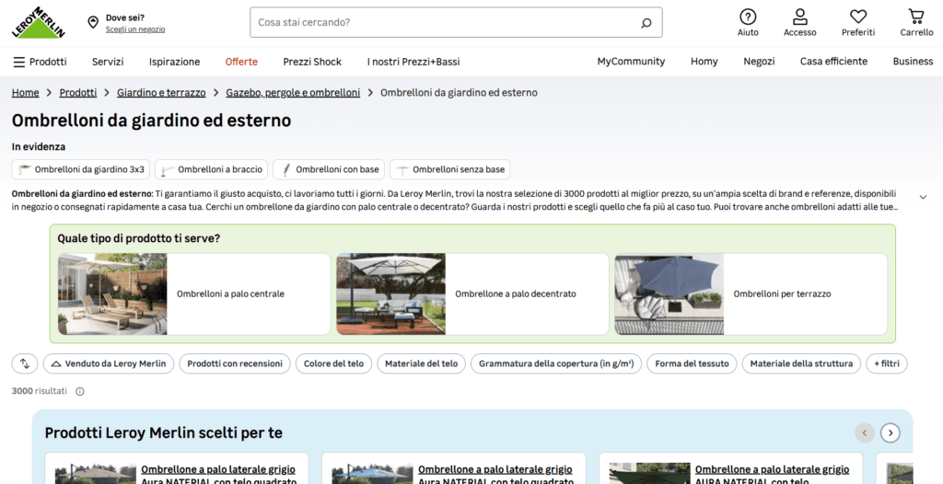The height and width of the screenshot is (484, 943).
Task: Click the search magnifier icon
Action: pyautogui.click(x=646, y=23)
